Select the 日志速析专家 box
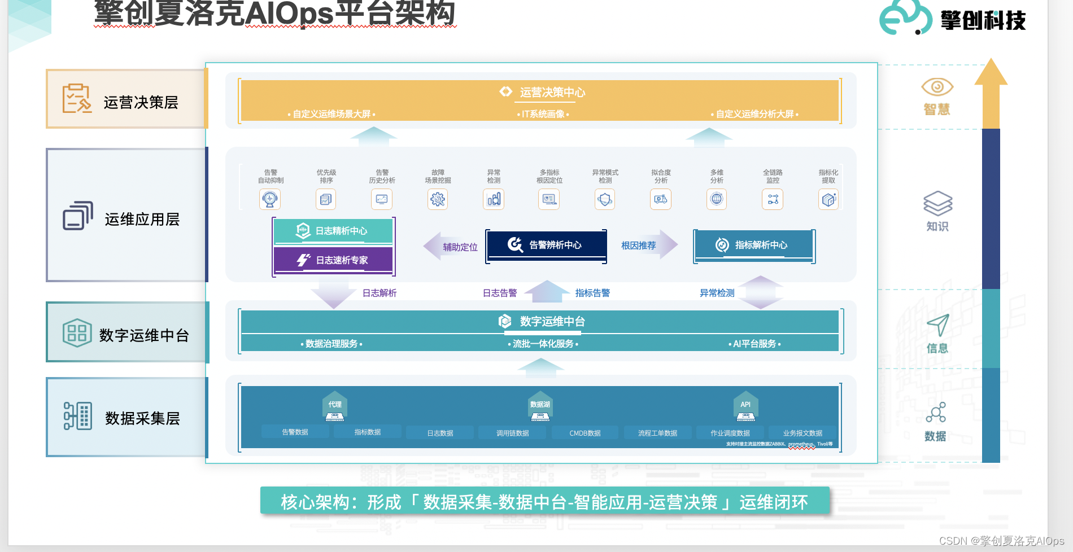The image size is (1073, 552). click(x=333, y=260)
